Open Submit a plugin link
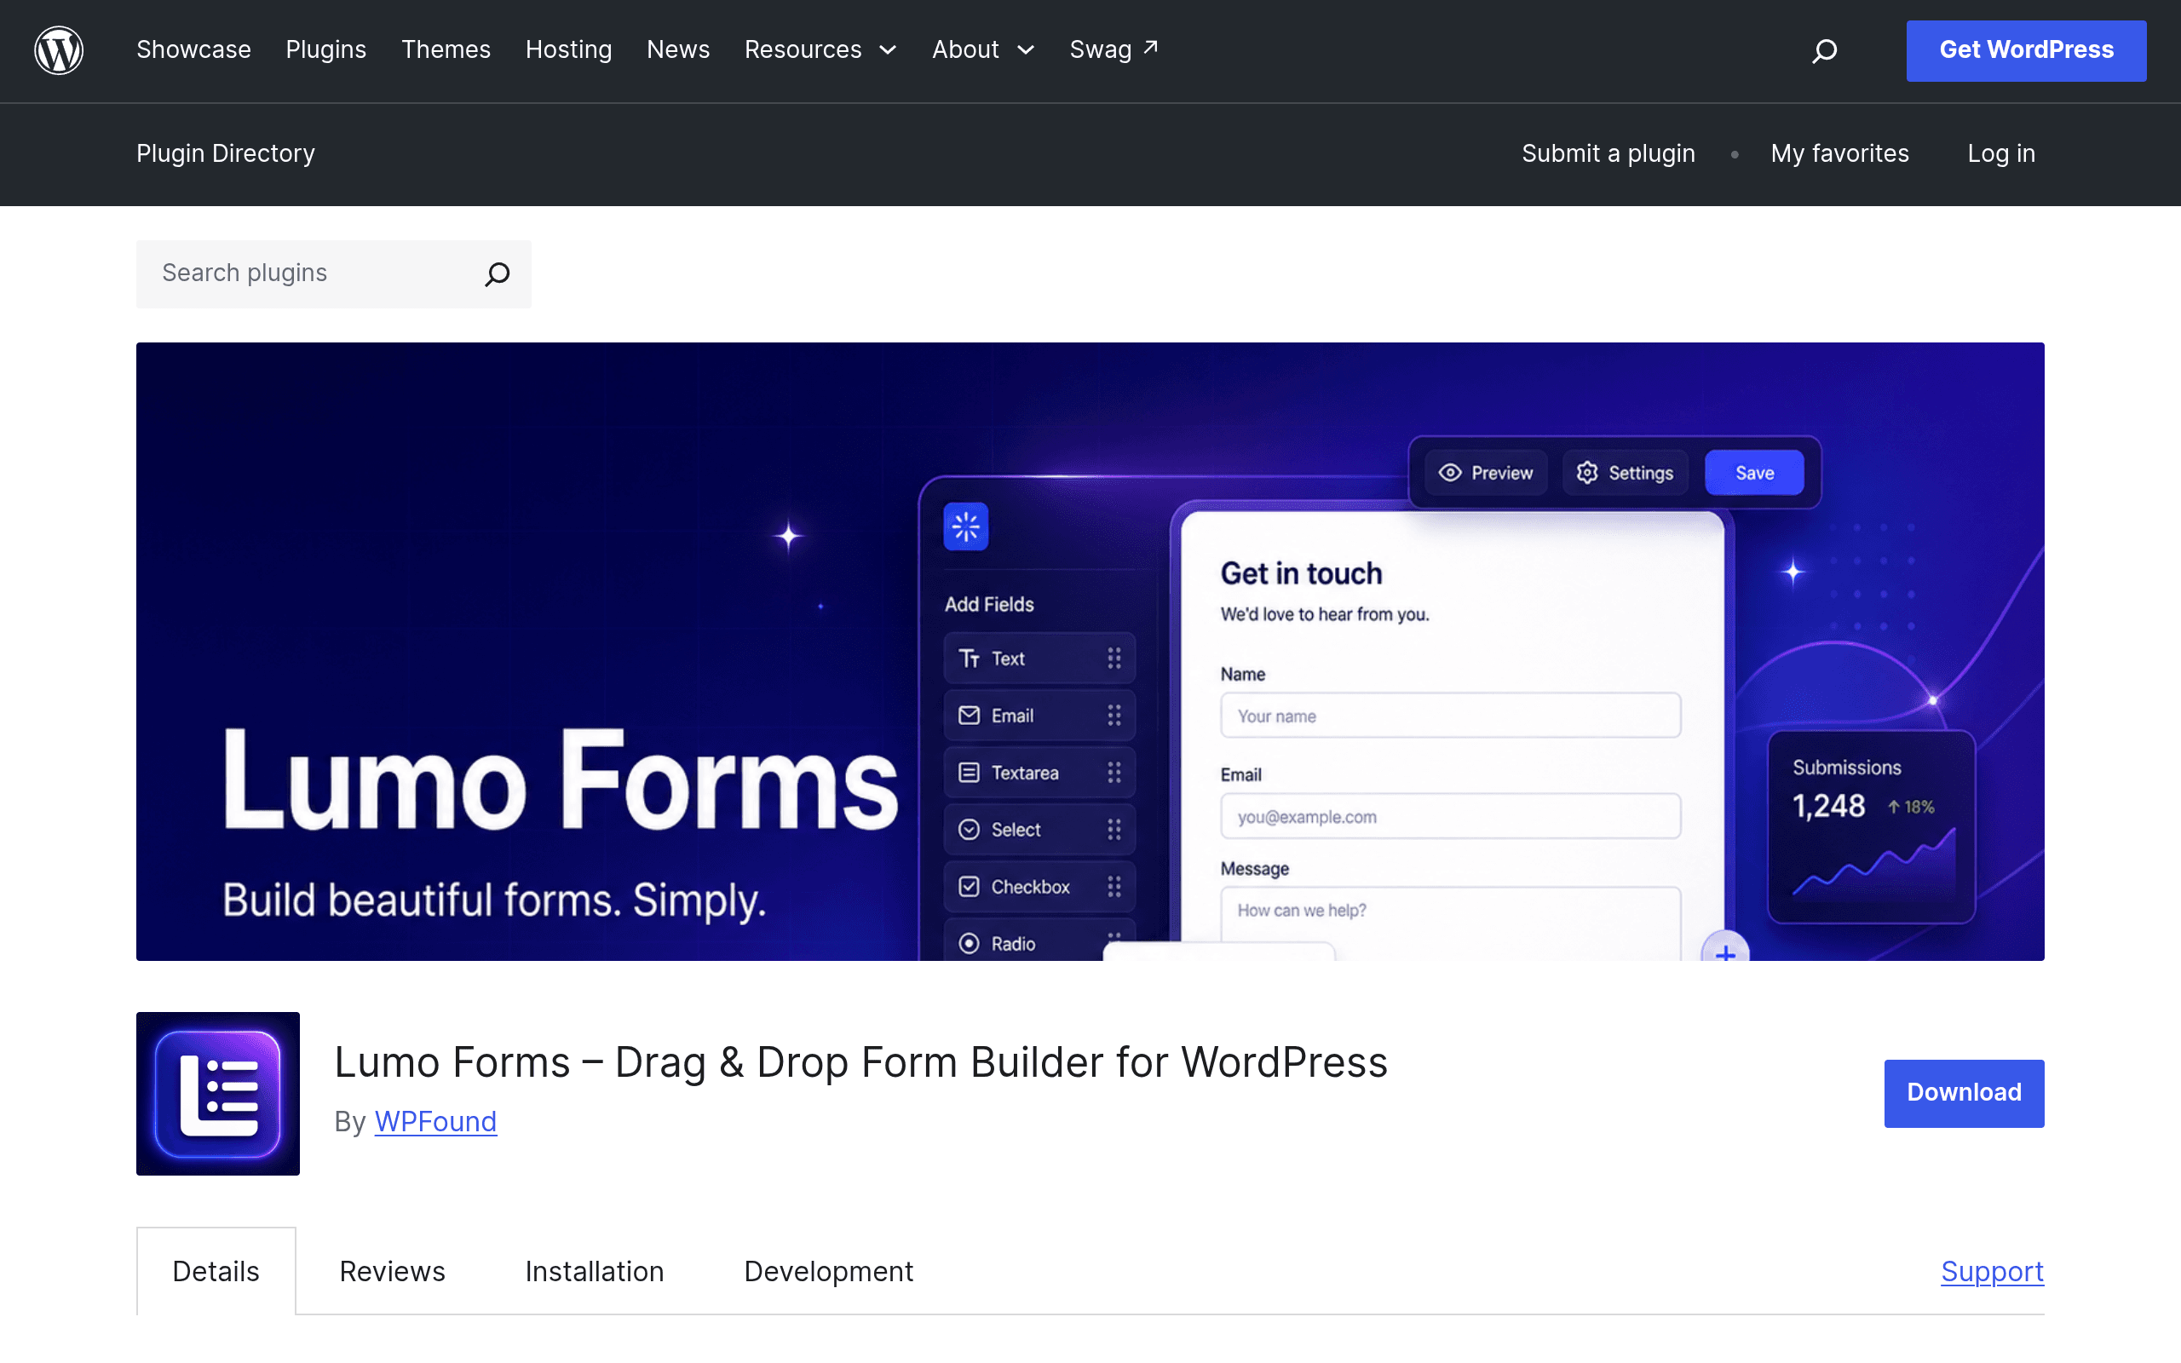Viewport: 2181px width, 1363px height. pyautogui.click(x=1608, y=153)
